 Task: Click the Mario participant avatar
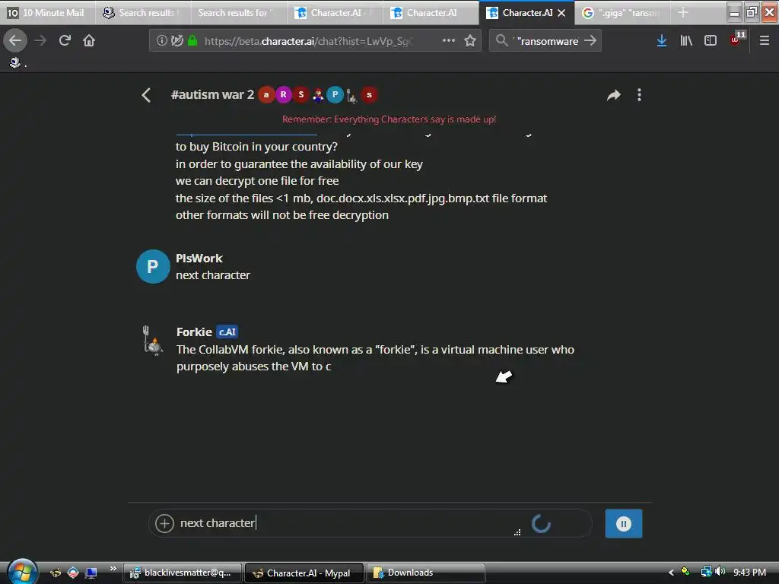[x=318, y=94]
